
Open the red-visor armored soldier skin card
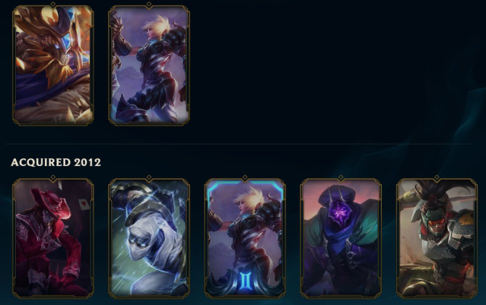(437, 238)
